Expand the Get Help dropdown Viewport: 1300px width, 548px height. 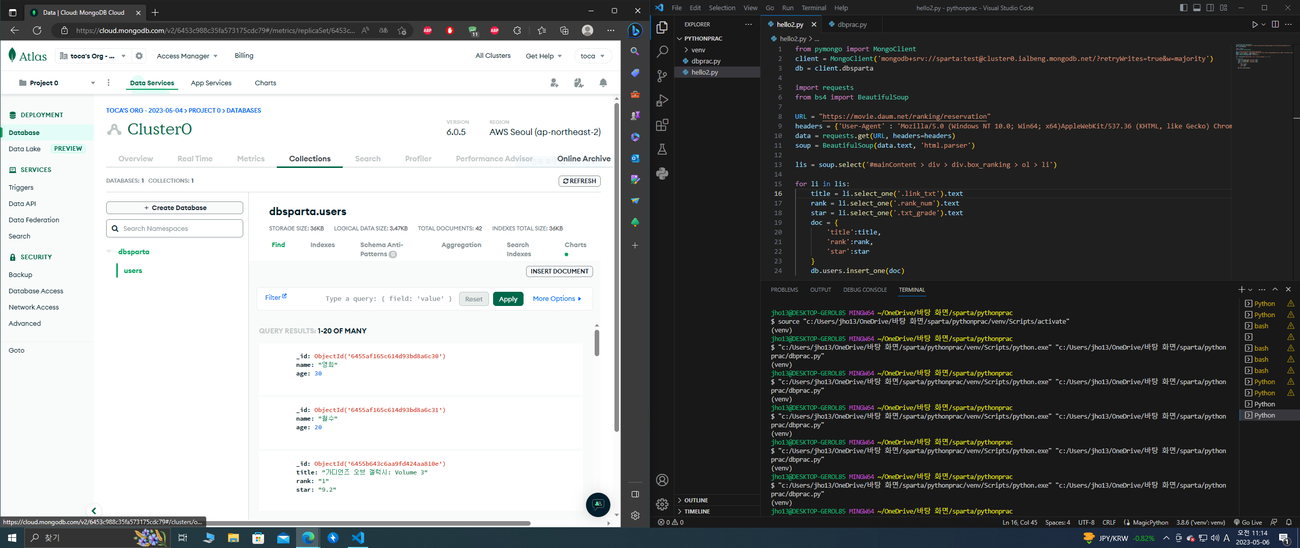(x=543, y=56)
